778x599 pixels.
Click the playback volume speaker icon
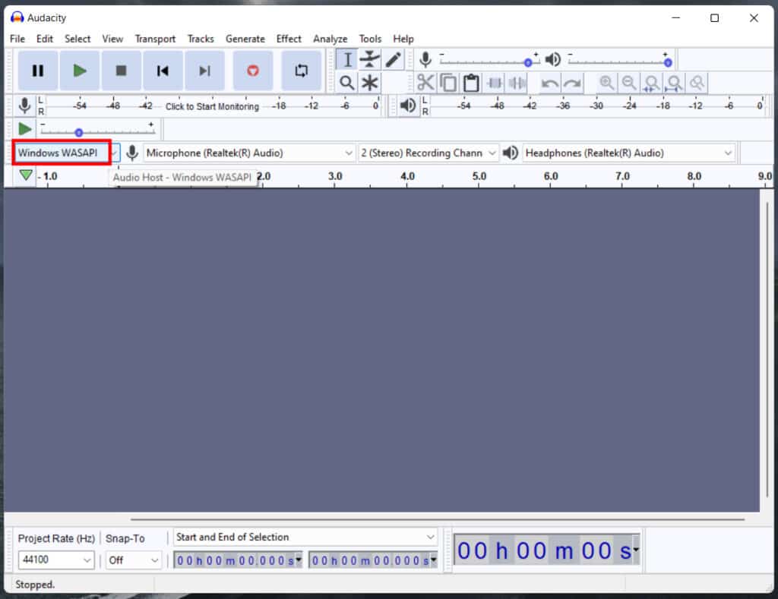[x=553, y=59]
